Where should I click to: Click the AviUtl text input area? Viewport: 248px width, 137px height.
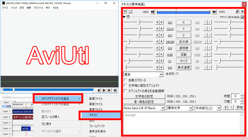pos(184,123)
